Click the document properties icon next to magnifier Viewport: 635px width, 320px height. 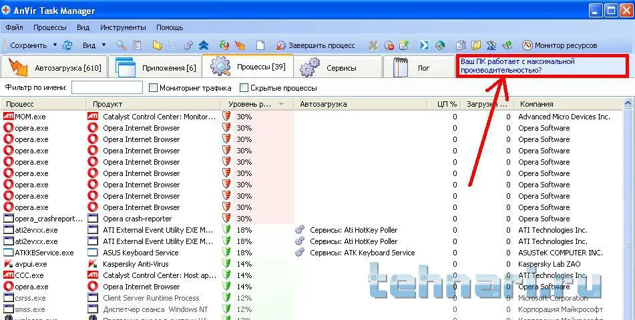pyautogui.click(x=137, y=45)
